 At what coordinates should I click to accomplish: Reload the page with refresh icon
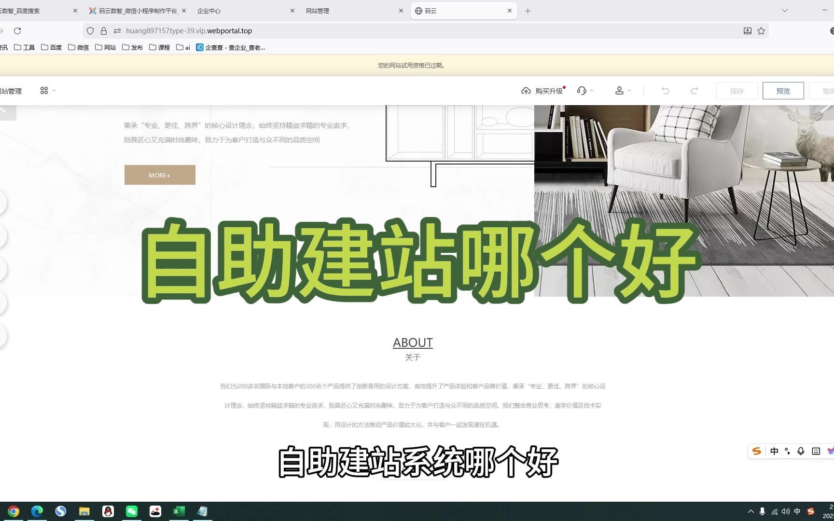coord(17,31)
